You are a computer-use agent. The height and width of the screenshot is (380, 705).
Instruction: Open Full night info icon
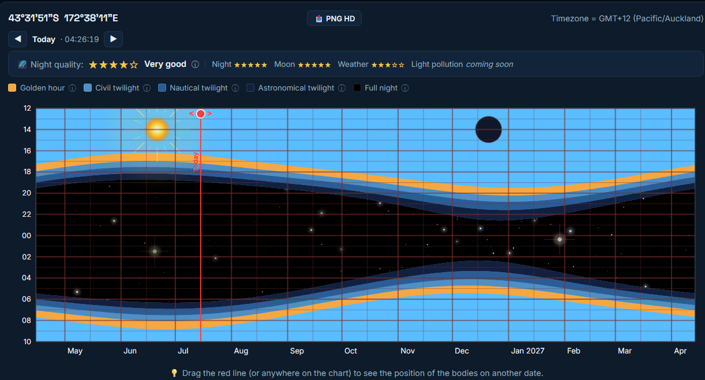tap(405, 88)
